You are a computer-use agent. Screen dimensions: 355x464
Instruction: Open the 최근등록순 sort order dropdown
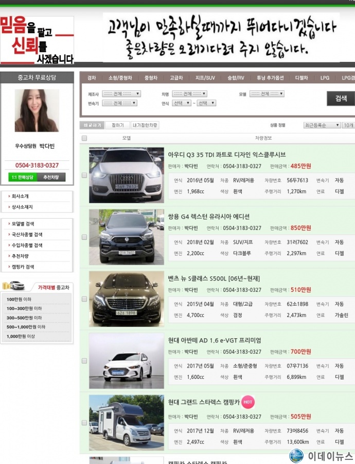click(x=322, y=125)
